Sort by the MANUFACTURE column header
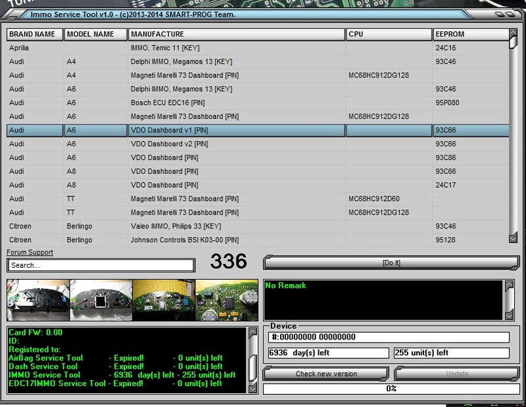The width and height of the screenshot is (526, 407). [237, 34]
